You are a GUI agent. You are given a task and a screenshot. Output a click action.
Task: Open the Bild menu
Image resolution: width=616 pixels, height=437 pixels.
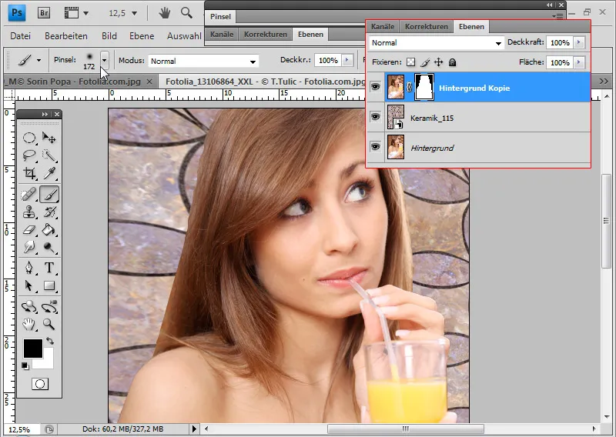pos(109,35)
